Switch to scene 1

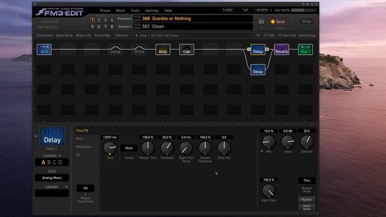(x=92, y=20)
